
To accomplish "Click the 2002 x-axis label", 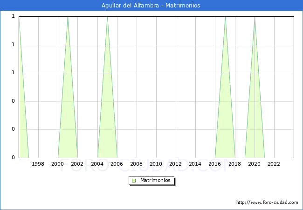I will coord(77,164).
